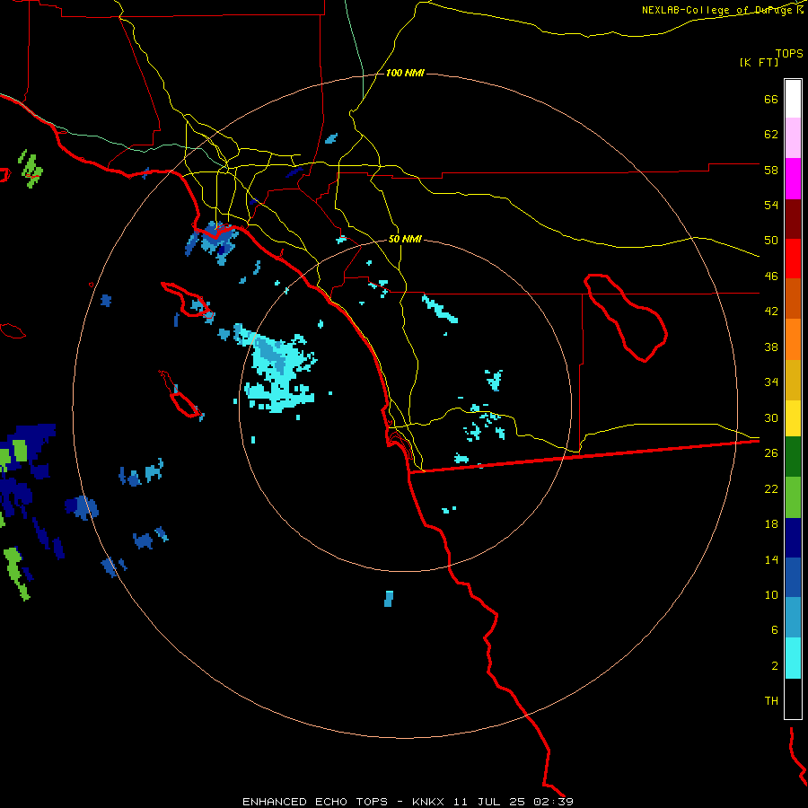Click the navy blue legend swatch

click(793, 538)
